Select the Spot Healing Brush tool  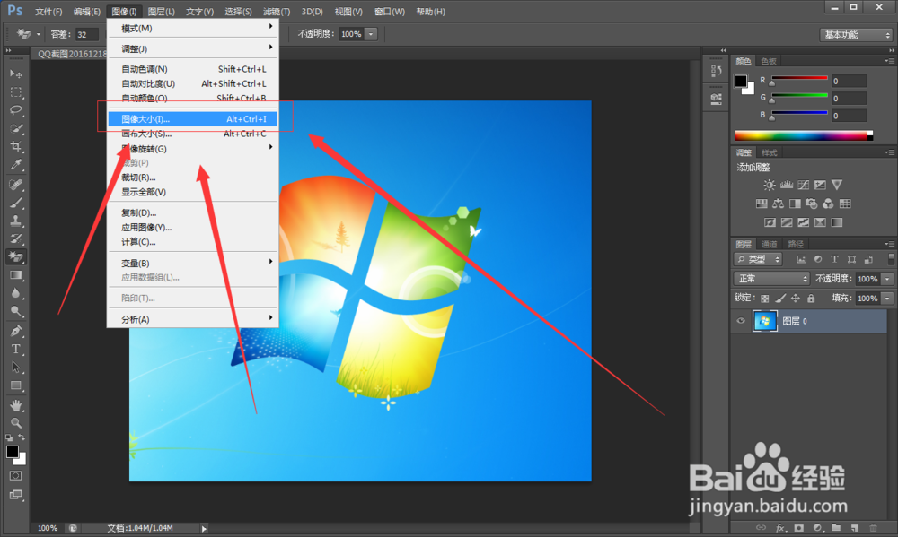[15, 184]
